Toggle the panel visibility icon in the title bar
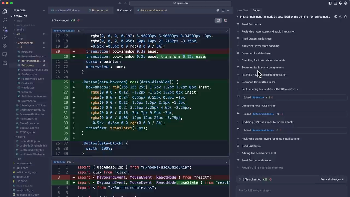The width and height of the screenshot is (350, 197). coord(335,3)
